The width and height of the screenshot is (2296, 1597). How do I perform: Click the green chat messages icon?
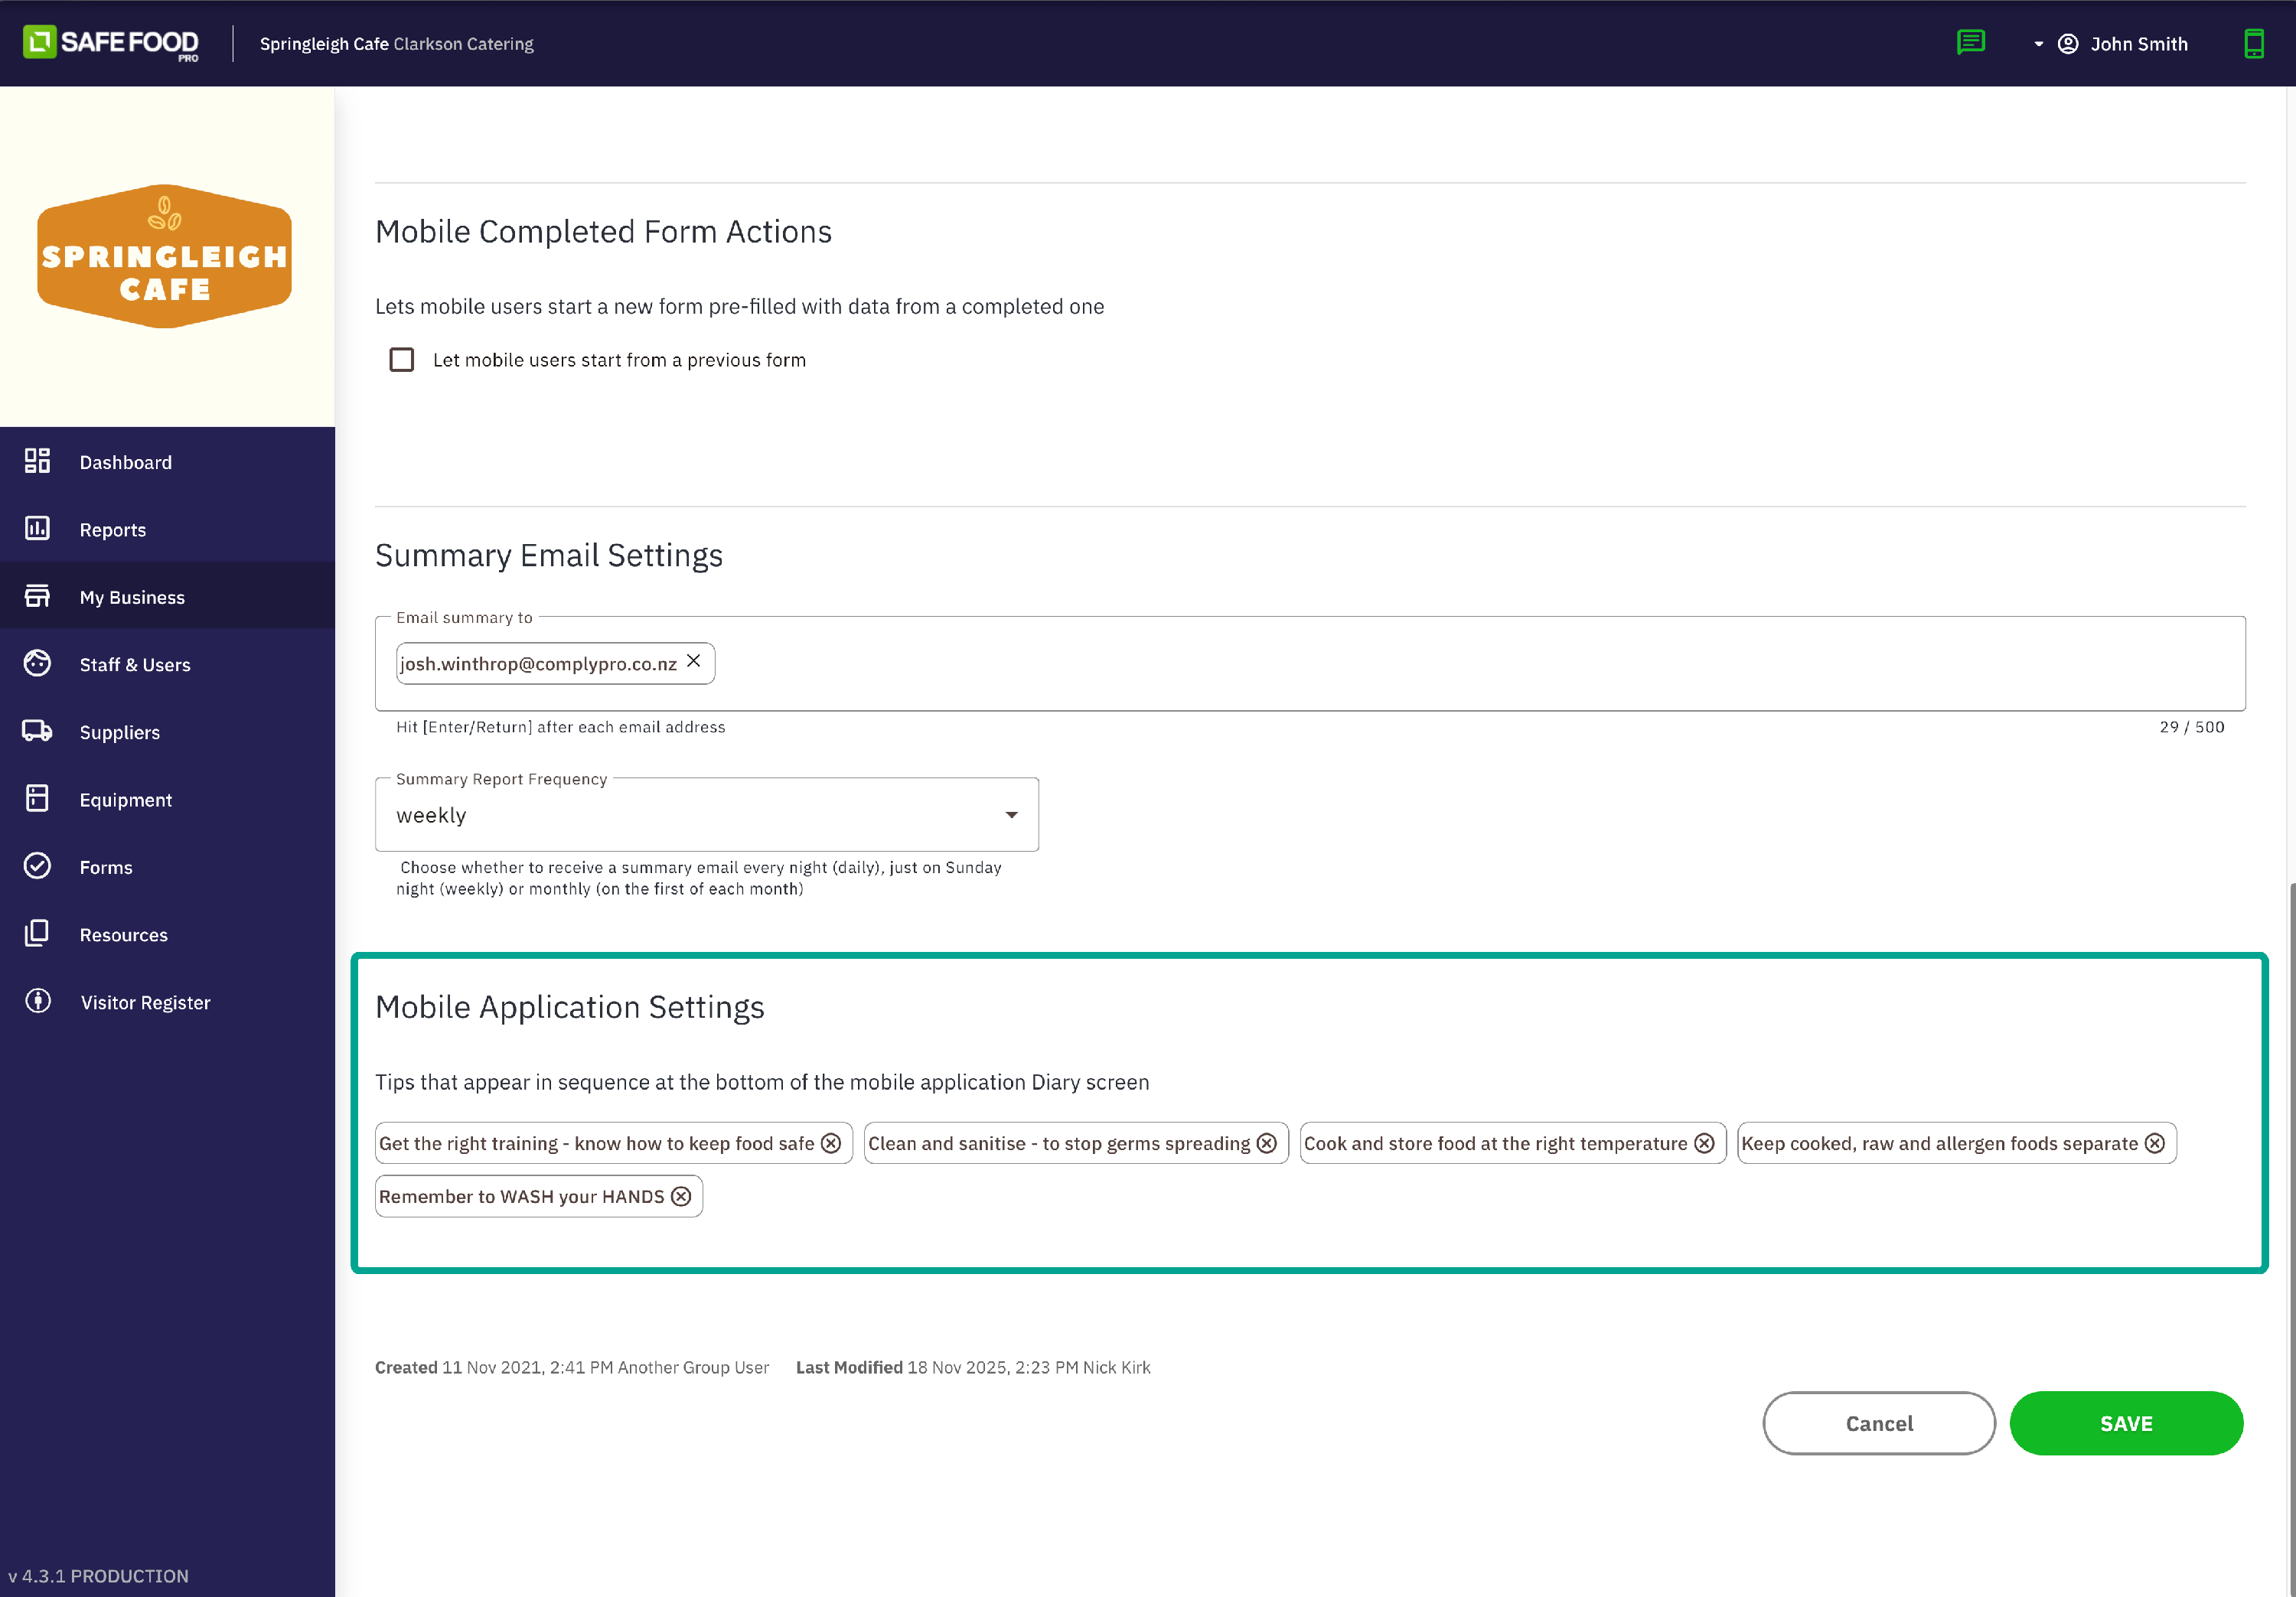click(1970, 42)
